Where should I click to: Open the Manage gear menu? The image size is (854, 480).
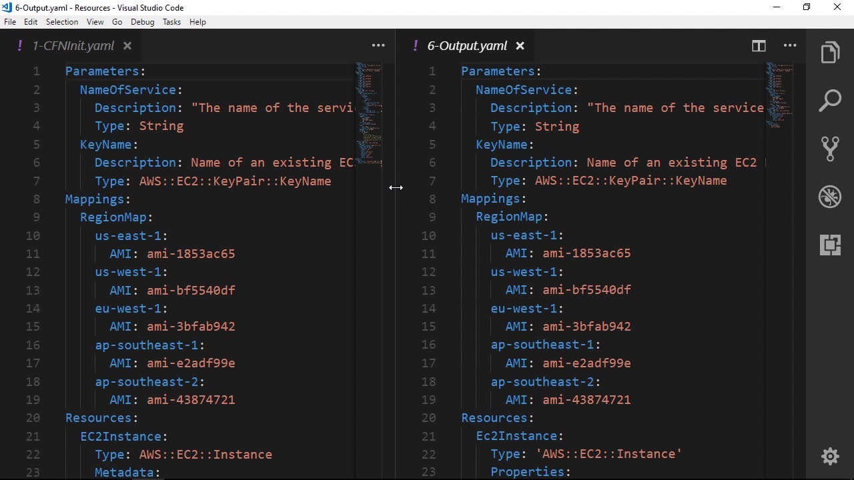pos(830,457)
